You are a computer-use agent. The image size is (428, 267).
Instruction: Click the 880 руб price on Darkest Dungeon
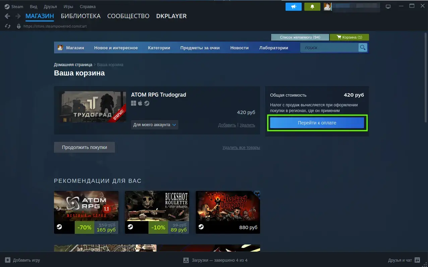click(x=248, y=227)
